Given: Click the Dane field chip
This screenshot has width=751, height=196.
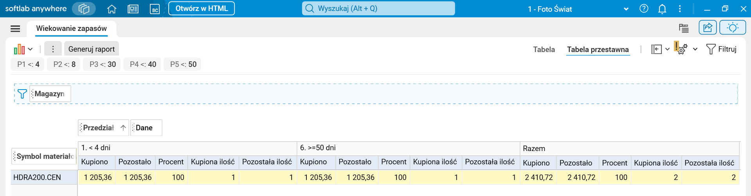Looking at the screenshot, I should [146, 128].
